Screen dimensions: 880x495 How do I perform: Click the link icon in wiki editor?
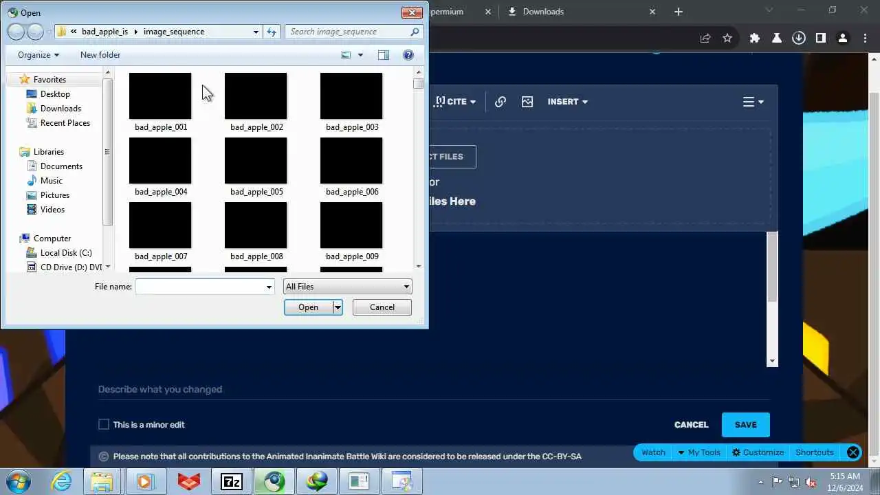(x=500, y=102)
